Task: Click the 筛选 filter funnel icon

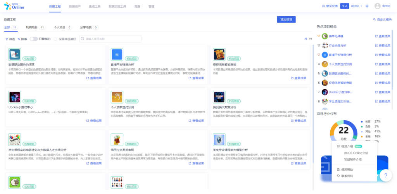Action: coord(7,39)
